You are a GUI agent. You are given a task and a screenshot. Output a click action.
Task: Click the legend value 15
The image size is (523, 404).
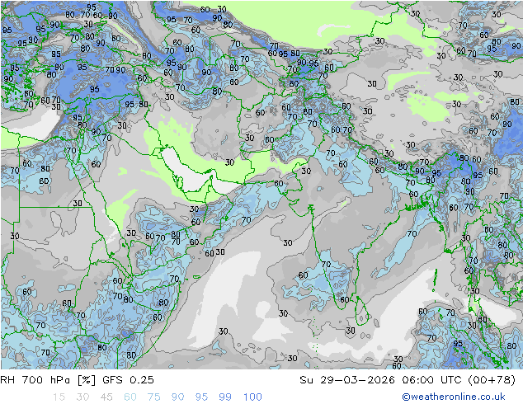[x=59, y=397]
